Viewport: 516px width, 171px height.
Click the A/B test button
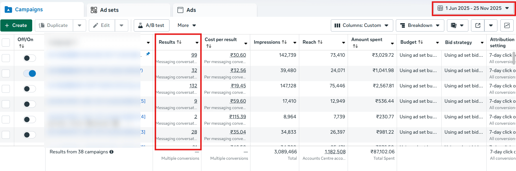coord(151,25)
